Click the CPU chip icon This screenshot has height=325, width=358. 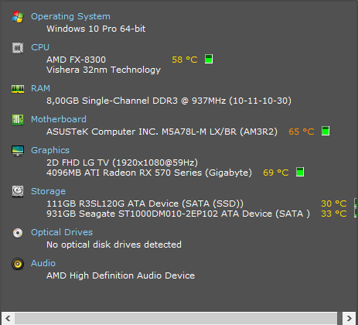18,48
